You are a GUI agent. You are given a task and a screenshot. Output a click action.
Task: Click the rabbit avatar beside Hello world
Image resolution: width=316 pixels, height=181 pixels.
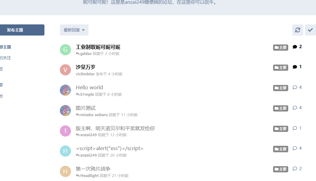(65, 90)
